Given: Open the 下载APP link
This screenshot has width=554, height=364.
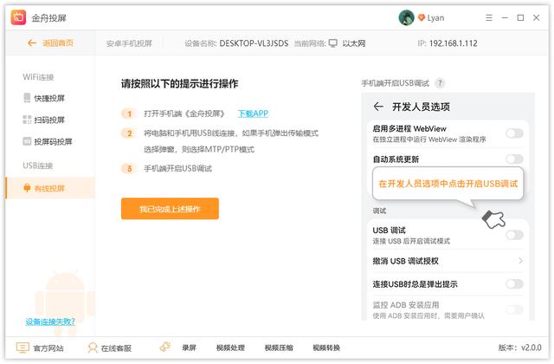Looking at the screenshot, I should tap(253, 114).
